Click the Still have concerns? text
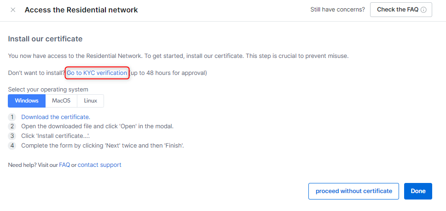This screenshot has width=446, height=211. [x=338, y=10]
